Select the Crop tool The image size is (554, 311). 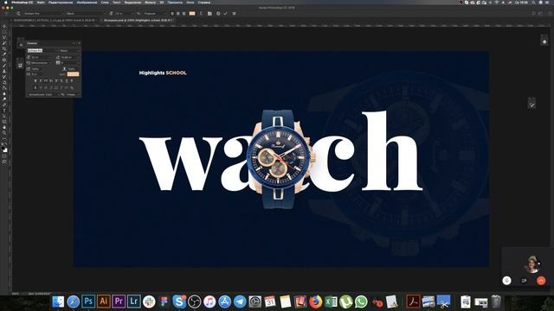(x=4, y=48)
